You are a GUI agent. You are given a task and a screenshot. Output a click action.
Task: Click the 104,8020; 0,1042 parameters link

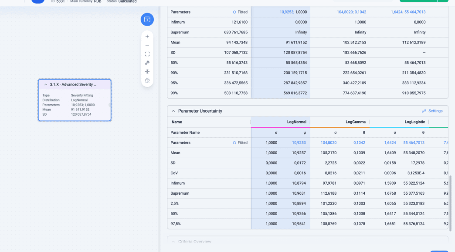click(351, 12)
